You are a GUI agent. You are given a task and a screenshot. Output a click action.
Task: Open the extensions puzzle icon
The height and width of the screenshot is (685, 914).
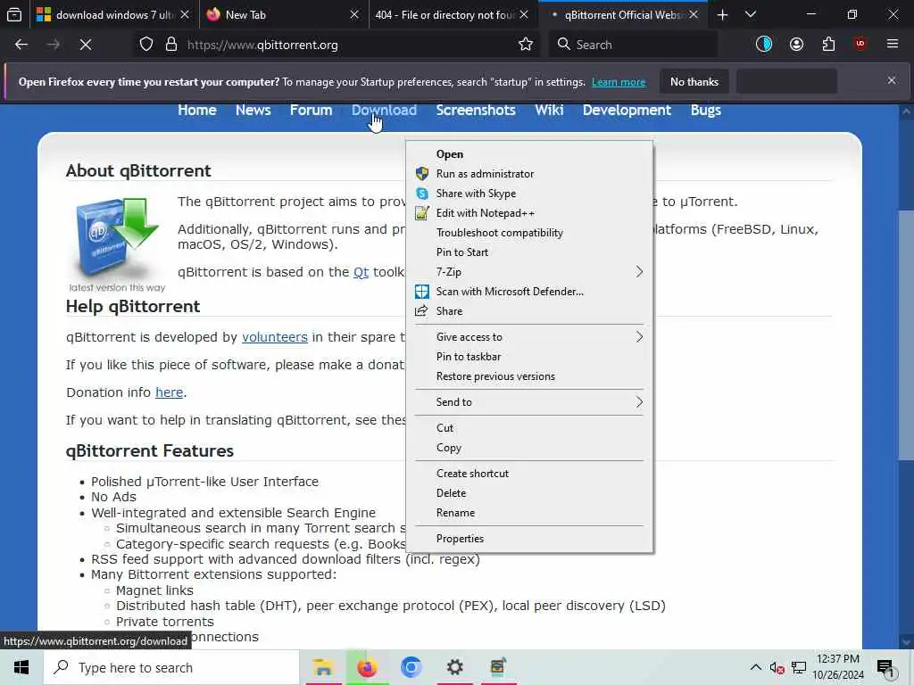tap(828, 45)
